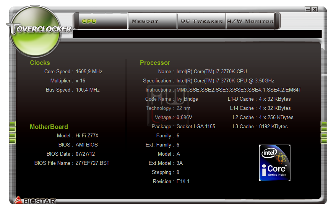336x211 pixels.
Task: Select the Code Name value Ivy Bridge
Action: point(187,99)
